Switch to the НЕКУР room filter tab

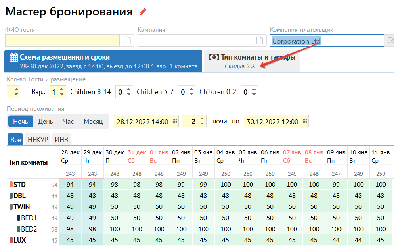38,140
